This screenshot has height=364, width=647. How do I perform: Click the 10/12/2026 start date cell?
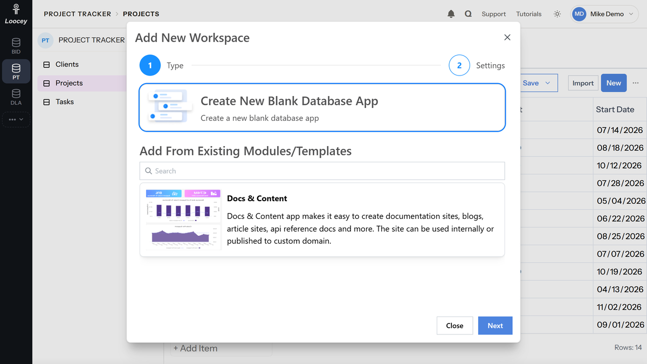point(620,166)
